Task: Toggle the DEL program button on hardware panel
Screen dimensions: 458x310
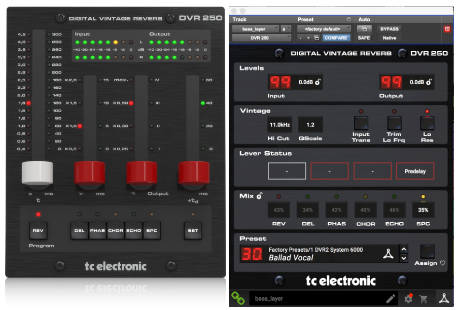Action: pyautogui.click(x=80, y=231)
